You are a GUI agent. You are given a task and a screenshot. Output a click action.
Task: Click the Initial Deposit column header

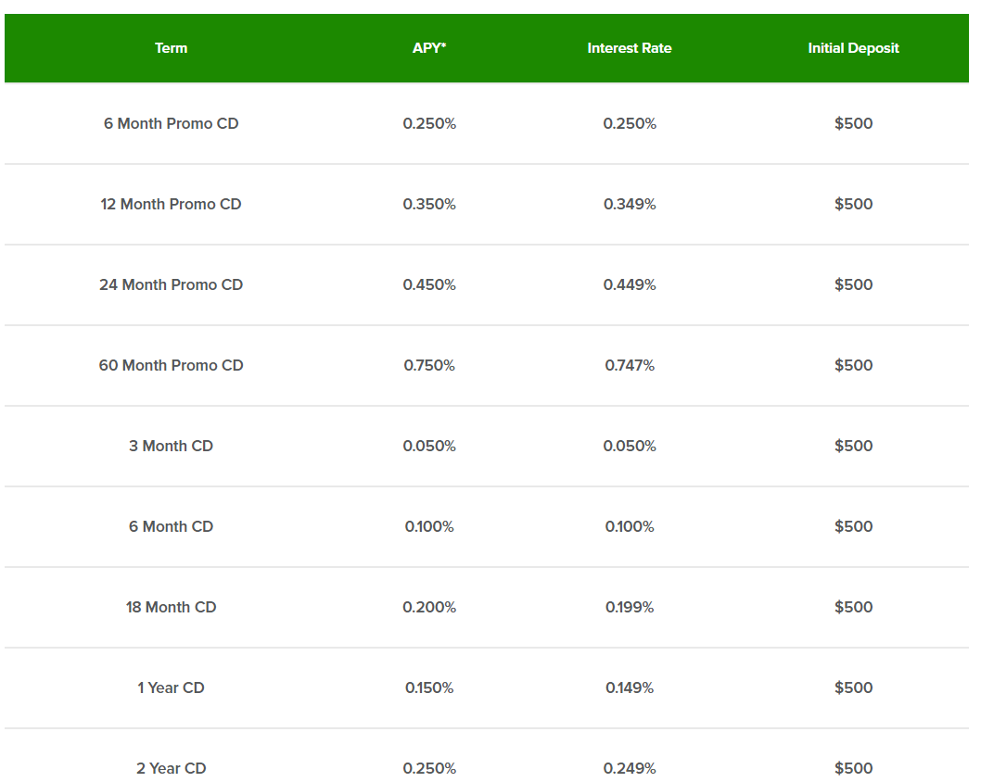pyautogui.click(x=852, y=48)
